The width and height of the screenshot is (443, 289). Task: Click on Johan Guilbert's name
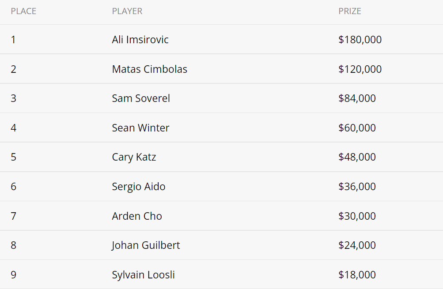[145, 245]
